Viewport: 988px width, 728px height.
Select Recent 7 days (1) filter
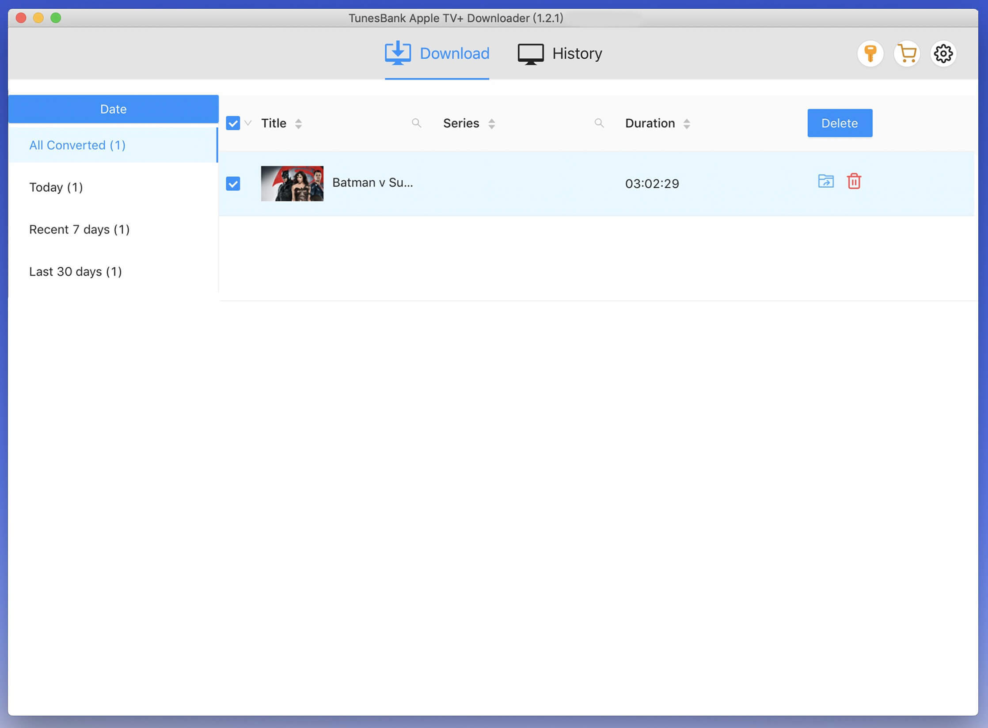pos(79,228)
